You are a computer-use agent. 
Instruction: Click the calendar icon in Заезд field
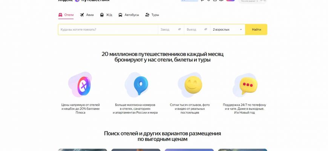179,29
